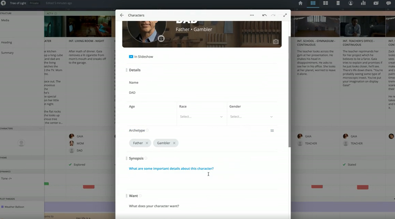Undo the last change in Characters panel

(x=264, y=15)
